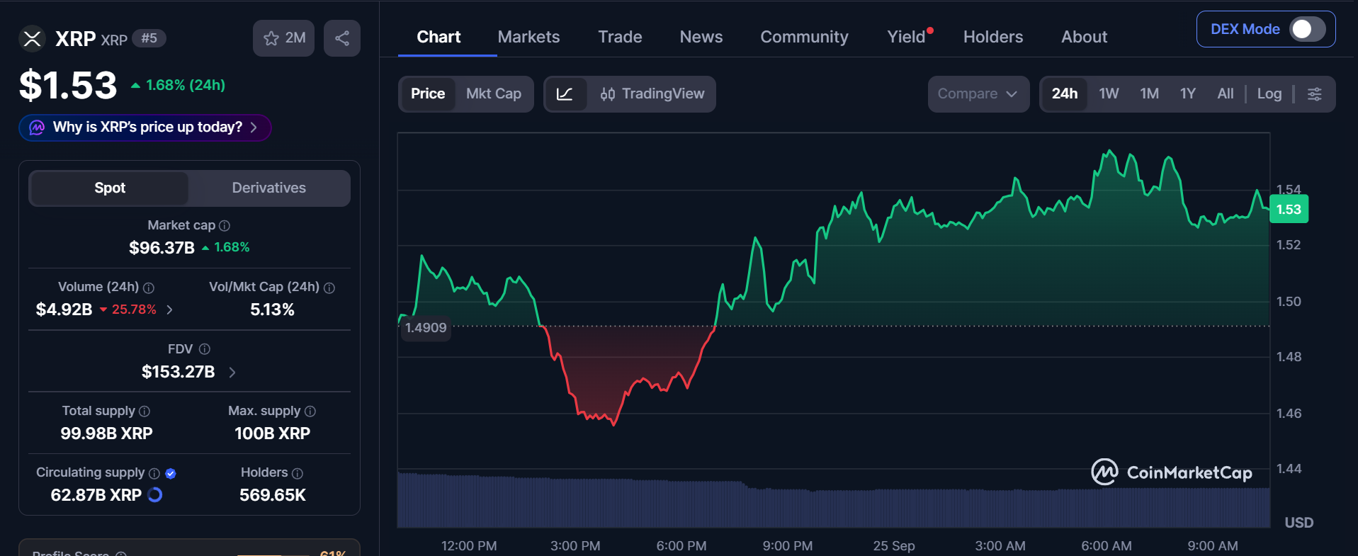Click the 100B XRP max supply
1358x556 pixels.
pos(272,433)
